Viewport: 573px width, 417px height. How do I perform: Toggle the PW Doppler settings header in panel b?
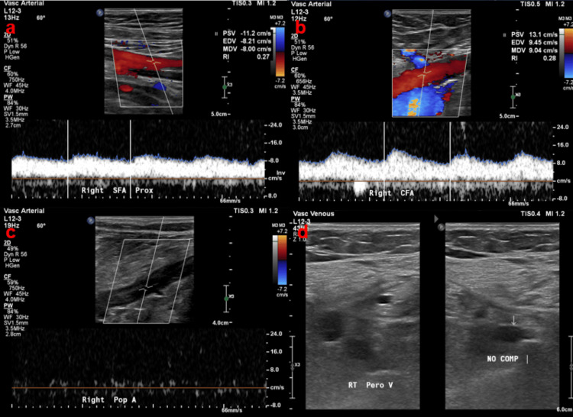coord(295,99)
